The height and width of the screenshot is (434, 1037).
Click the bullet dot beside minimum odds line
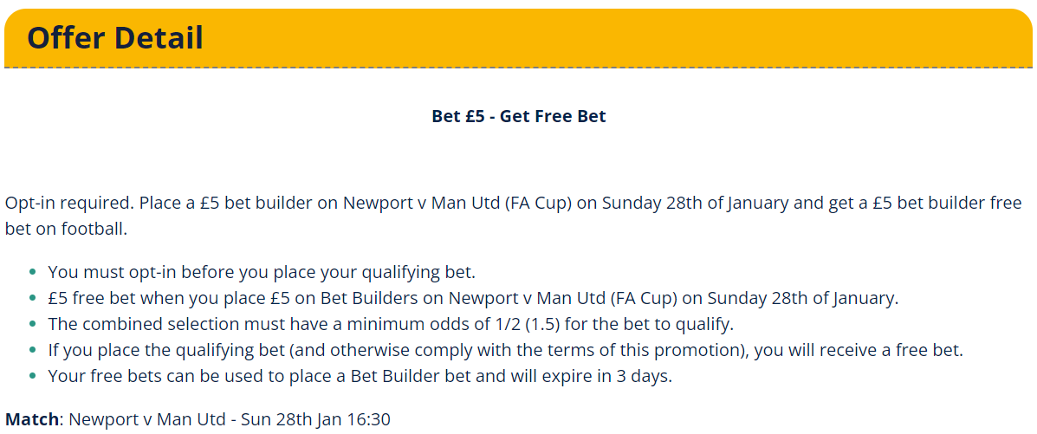pyautogui.click(x=32, y=325)
